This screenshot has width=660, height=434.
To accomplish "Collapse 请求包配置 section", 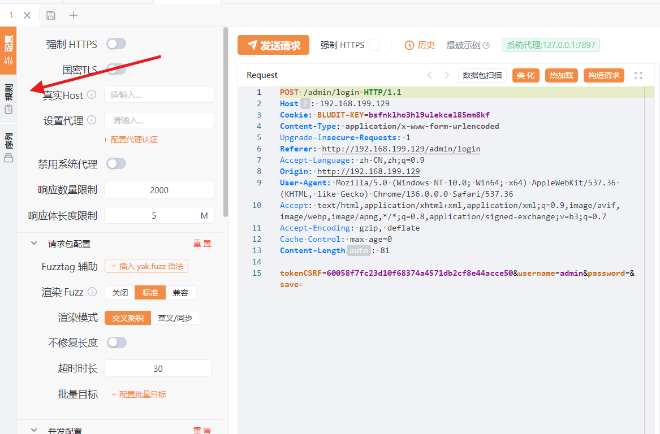I will pyautogui.click(x=34, y=244).
